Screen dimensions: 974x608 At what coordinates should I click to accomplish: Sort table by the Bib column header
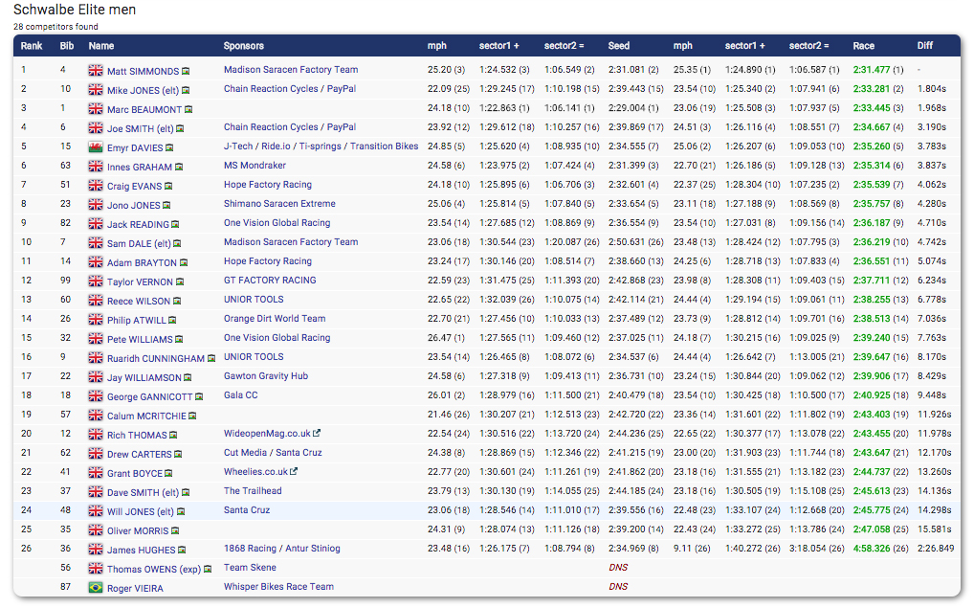[67, 46]
